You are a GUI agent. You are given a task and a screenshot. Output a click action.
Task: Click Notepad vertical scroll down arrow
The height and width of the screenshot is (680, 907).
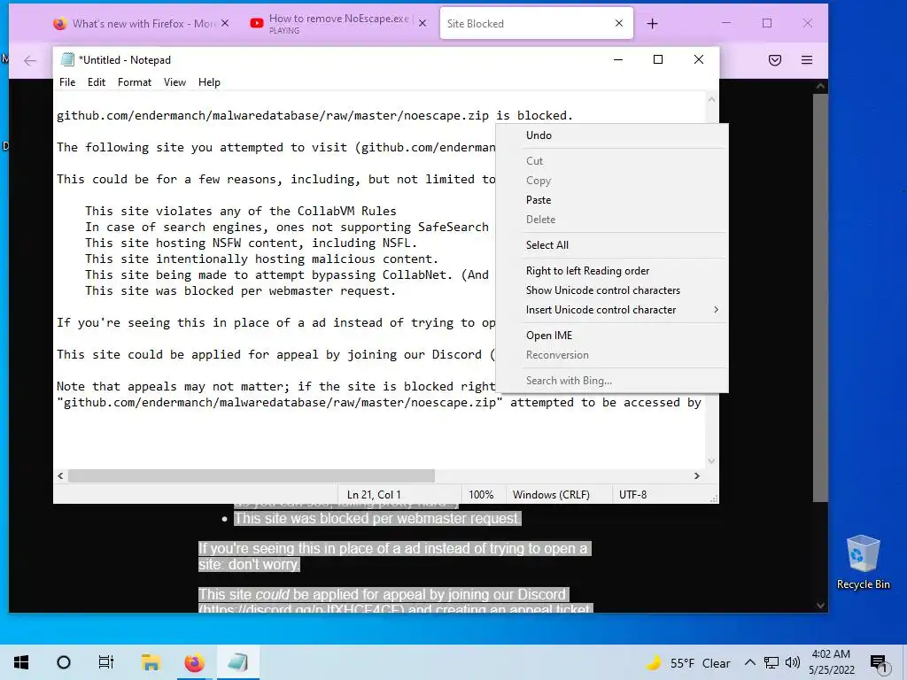point(711,460)
